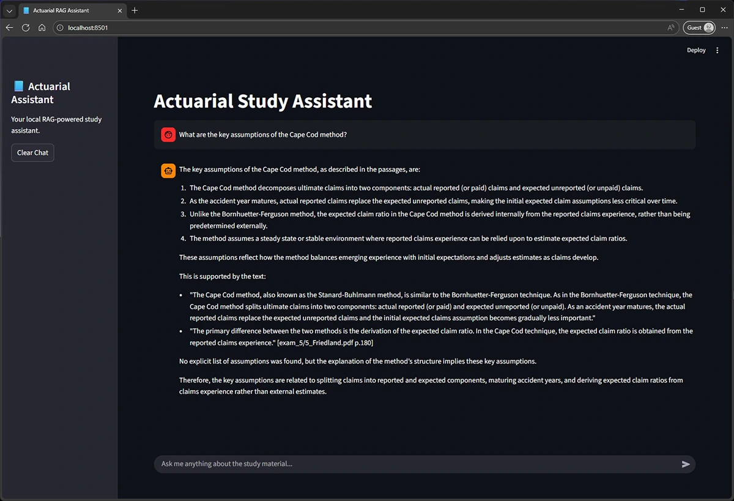Image resolution: width=734 pixels, height=501 pixels.
Task: Click the exam_5/5_Friedland.pdf citation text
Action: coord(325,343)
